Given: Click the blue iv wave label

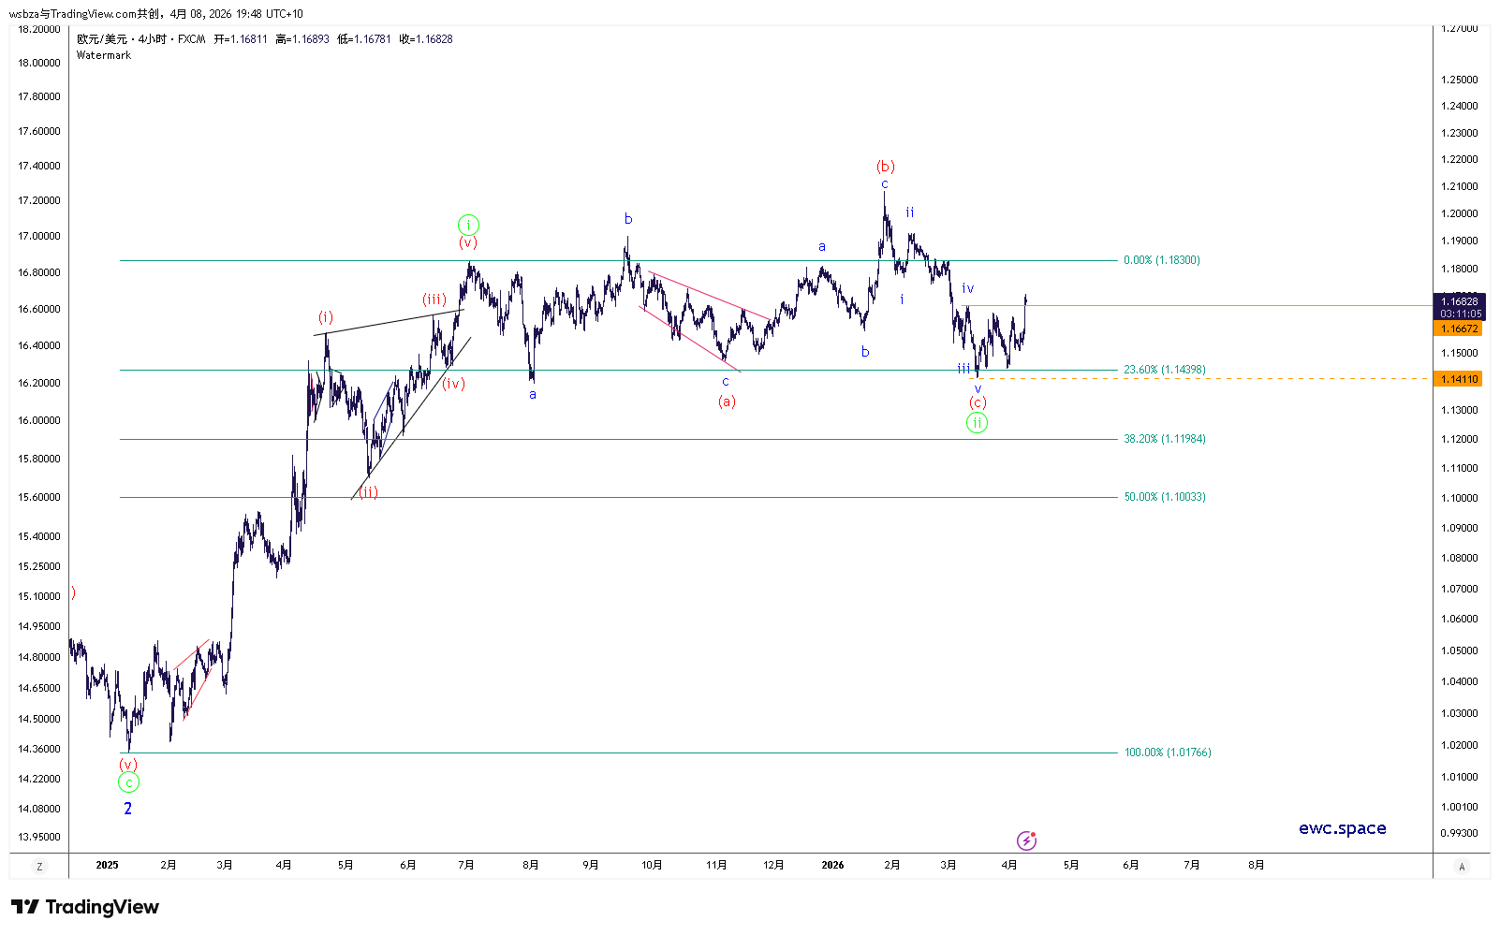Looking at the screenshot, I should click(968, 288).
